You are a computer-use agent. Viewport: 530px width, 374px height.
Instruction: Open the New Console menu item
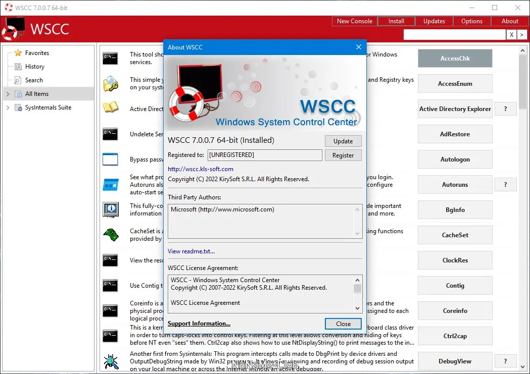tap(355, 21)
